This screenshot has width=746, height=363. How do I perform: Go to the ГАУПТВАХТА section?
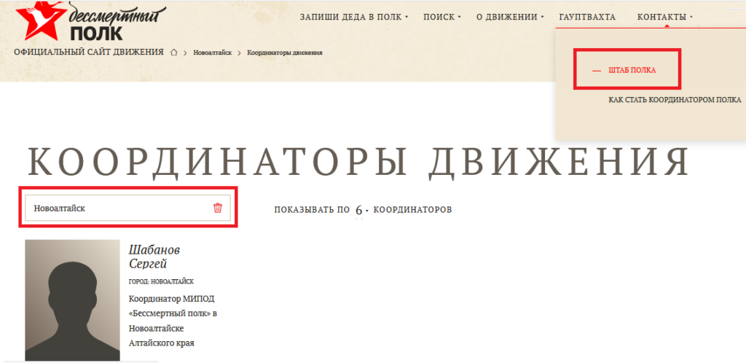(587, 17)
